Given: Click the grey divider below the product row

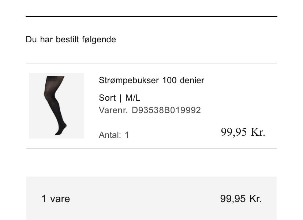Looking at the screenshot, I should (151, 148).
